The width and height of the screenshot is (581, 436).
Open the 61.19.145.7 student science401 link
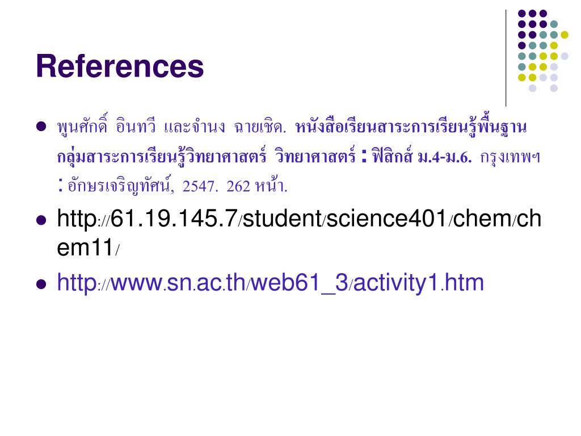(299, 232)
